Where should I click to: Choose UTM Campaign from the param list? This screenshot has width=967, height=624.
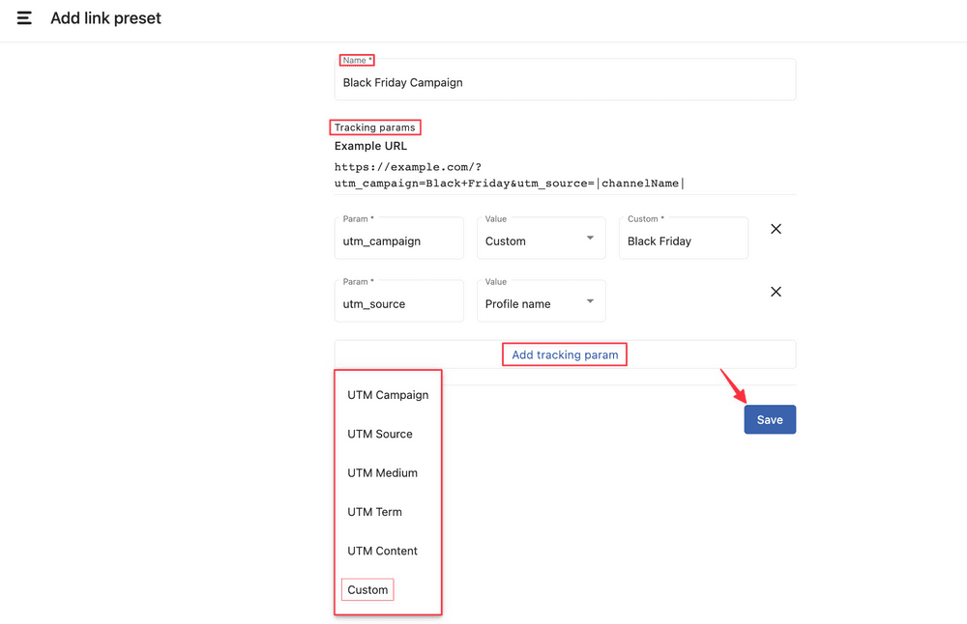388,395
